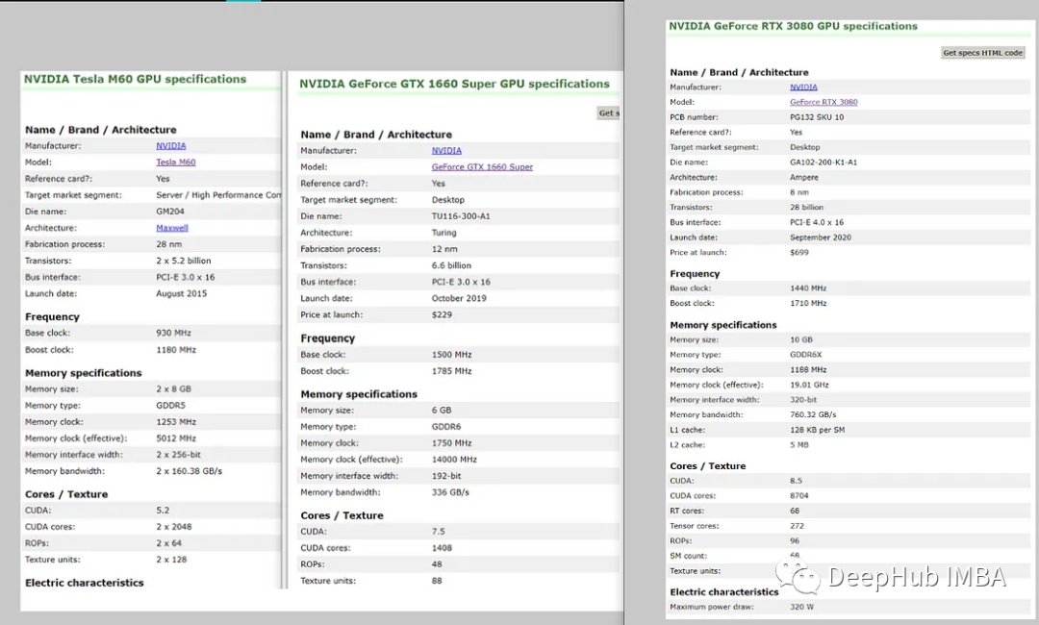Image resolution: width=1039 pixels, height=625 pixels.
Task: Open the Maxwell architecture link
Action: tap(172, 228)
